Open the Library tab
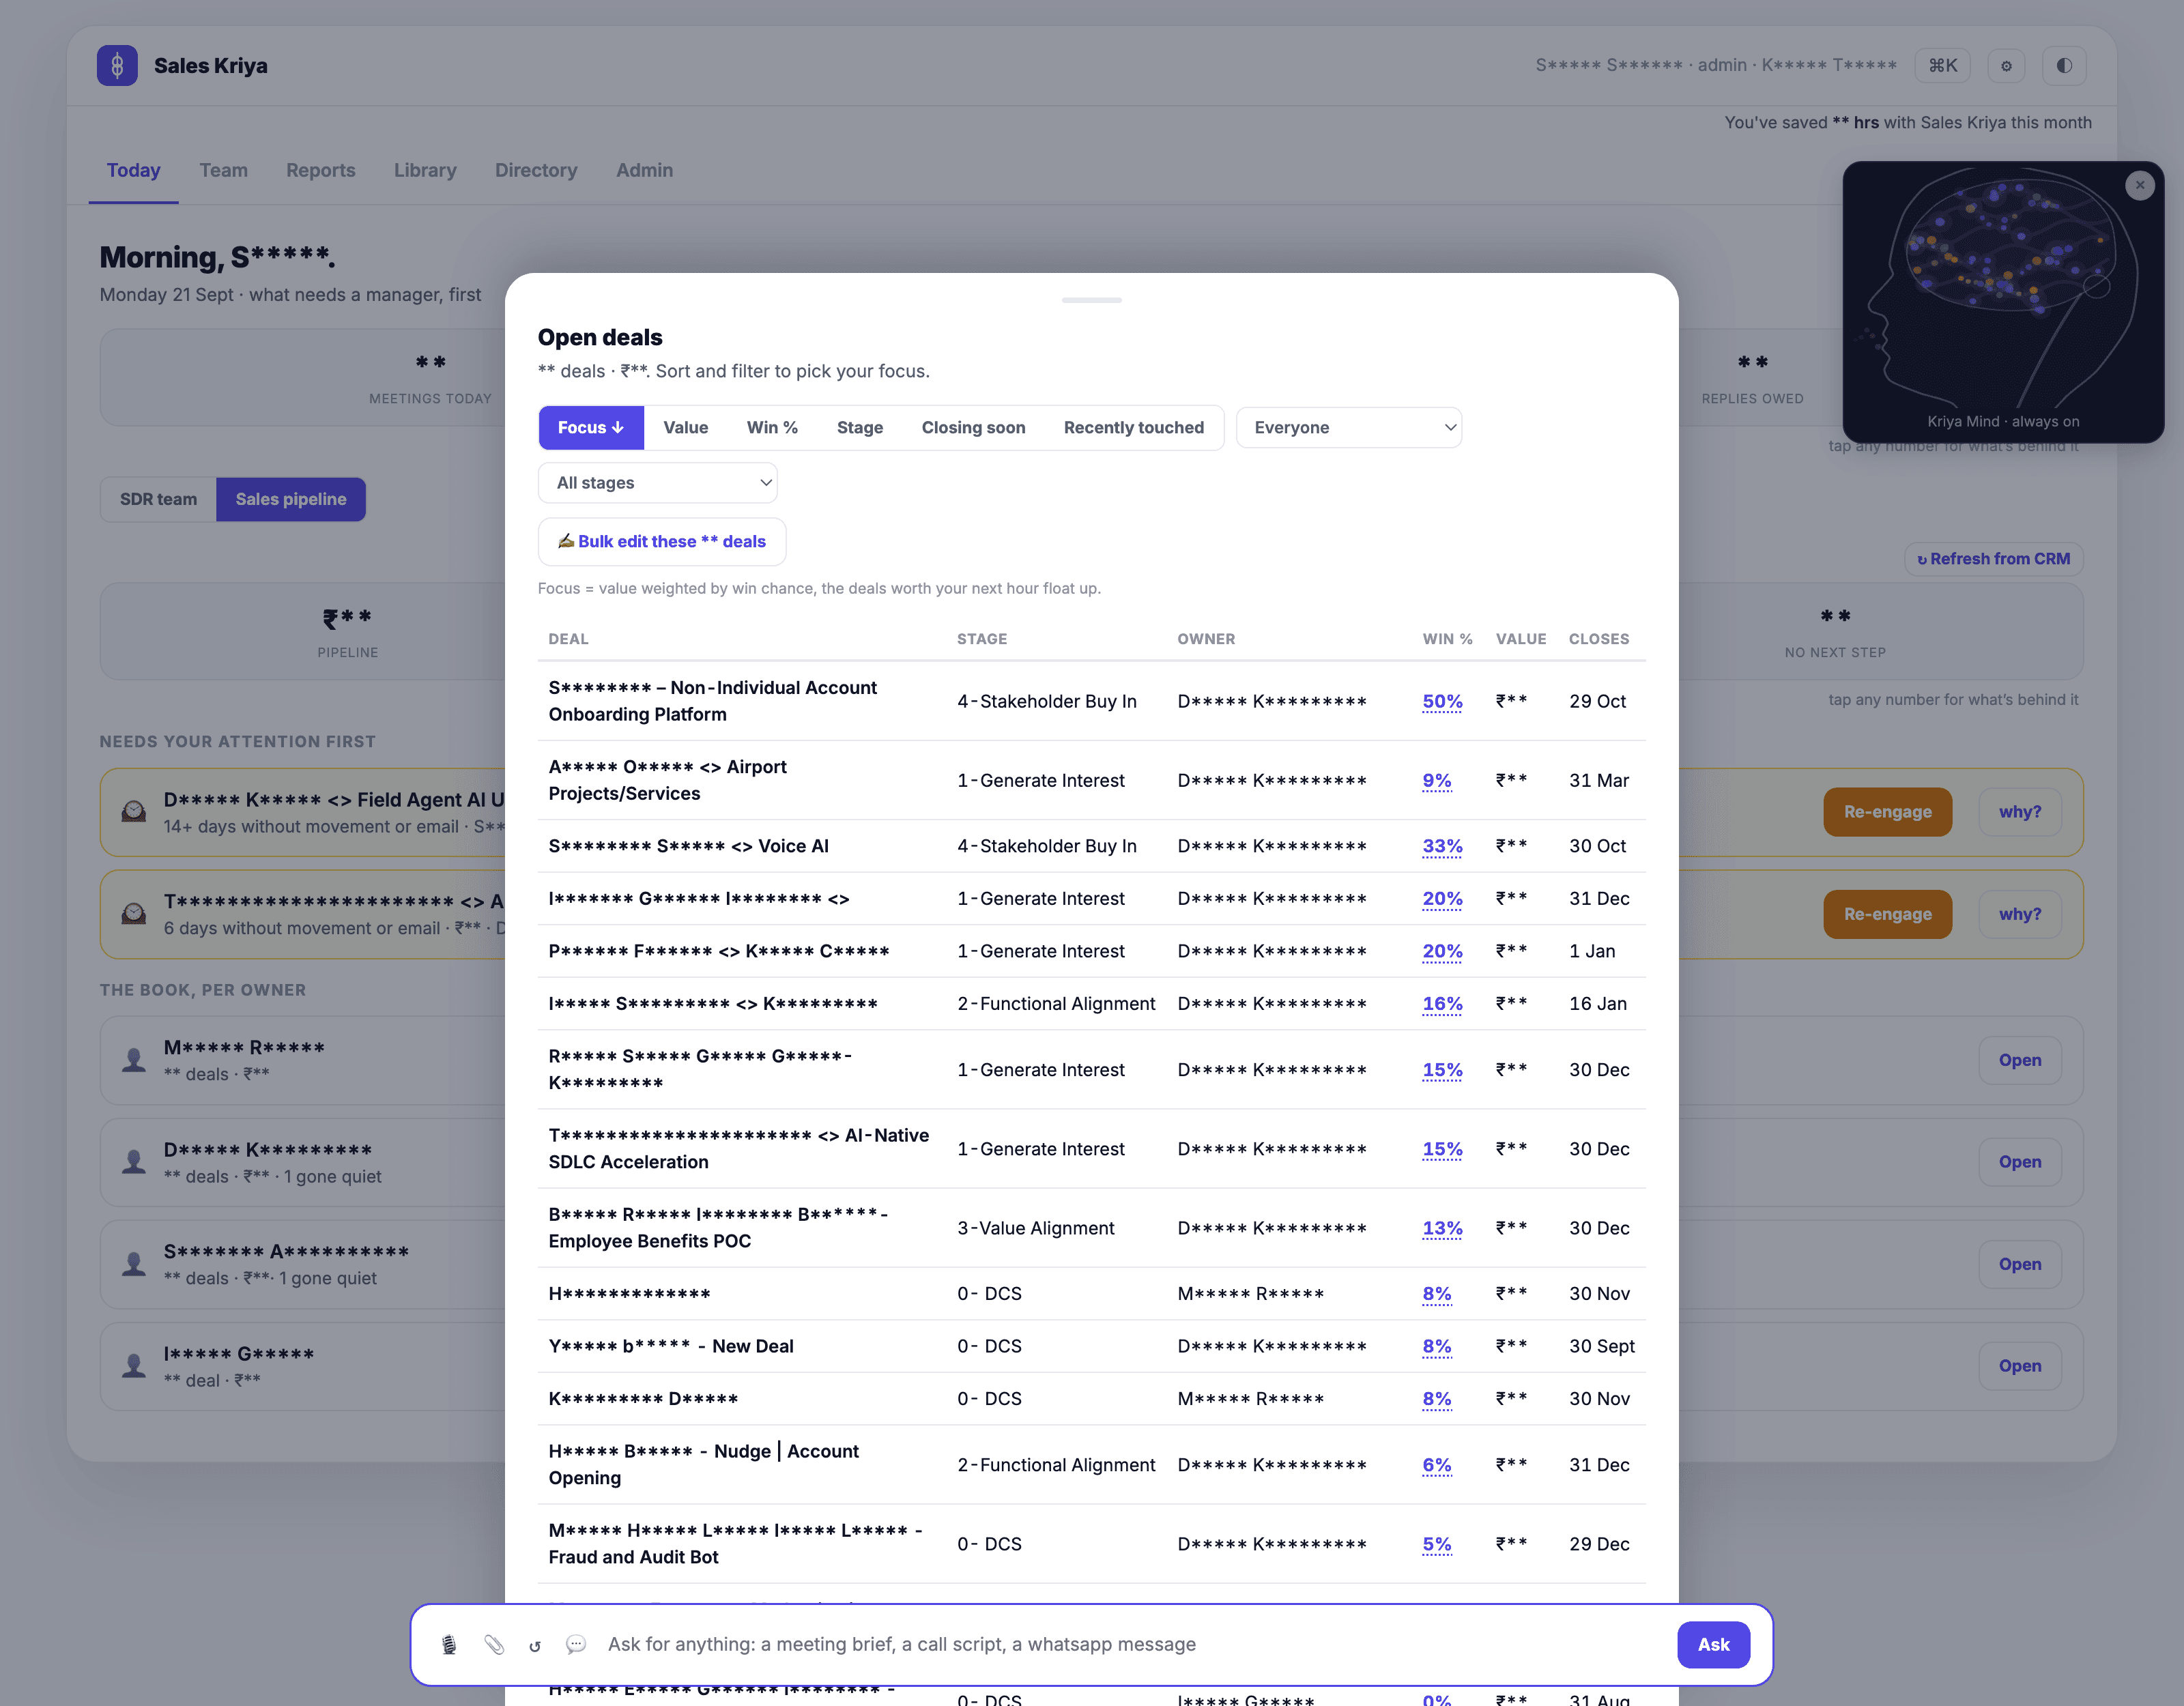This screenshot has height=1706, width=2184. [x=425, y=170]
